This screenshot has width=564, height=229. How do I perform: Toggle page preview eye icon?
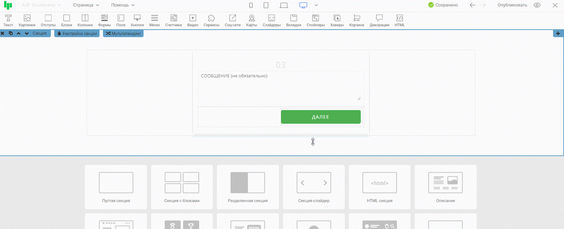(x=537, y=5)
